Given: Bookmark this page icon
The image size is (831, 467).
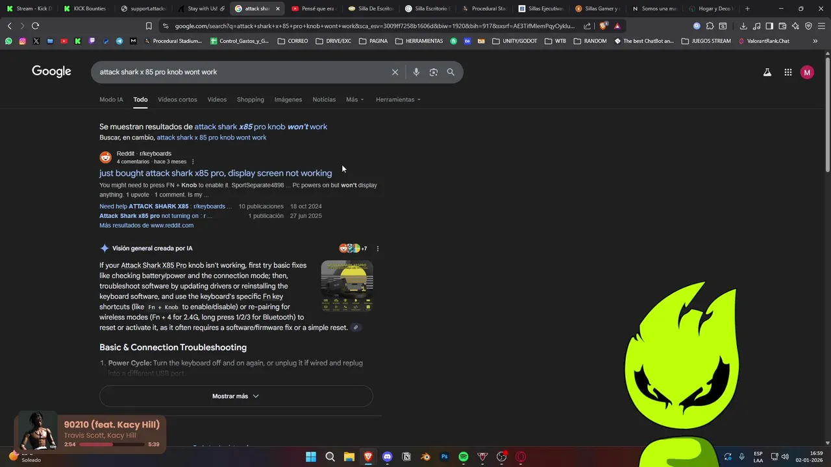Looking at the screenshot, I should [149, 26].
